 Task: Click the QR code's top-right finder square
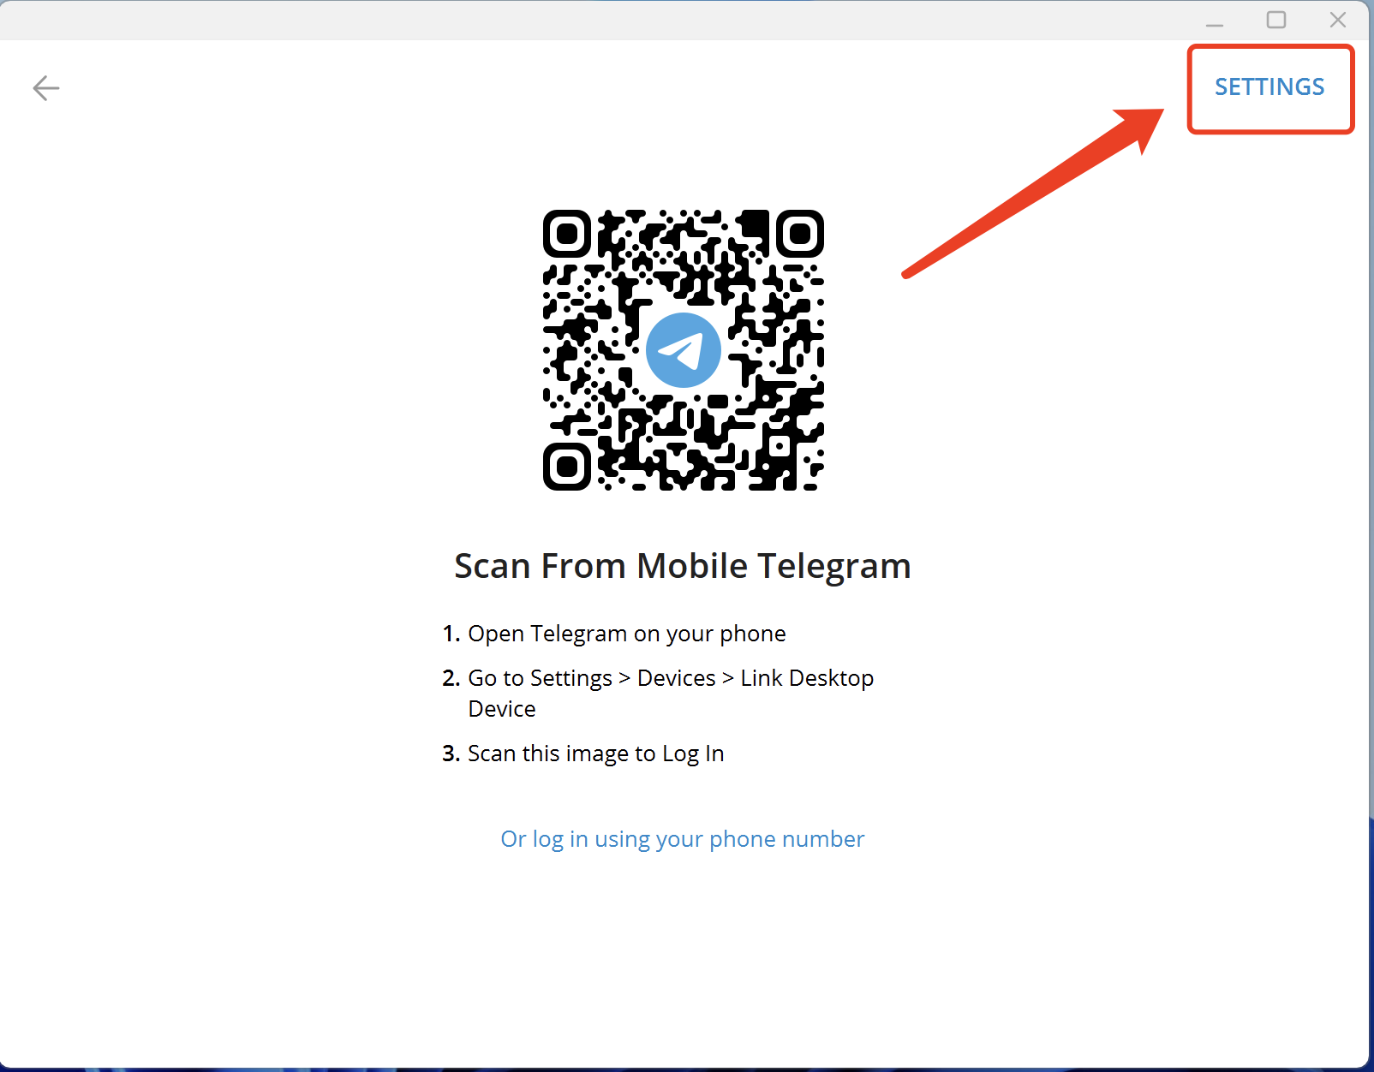coord(800,234)
